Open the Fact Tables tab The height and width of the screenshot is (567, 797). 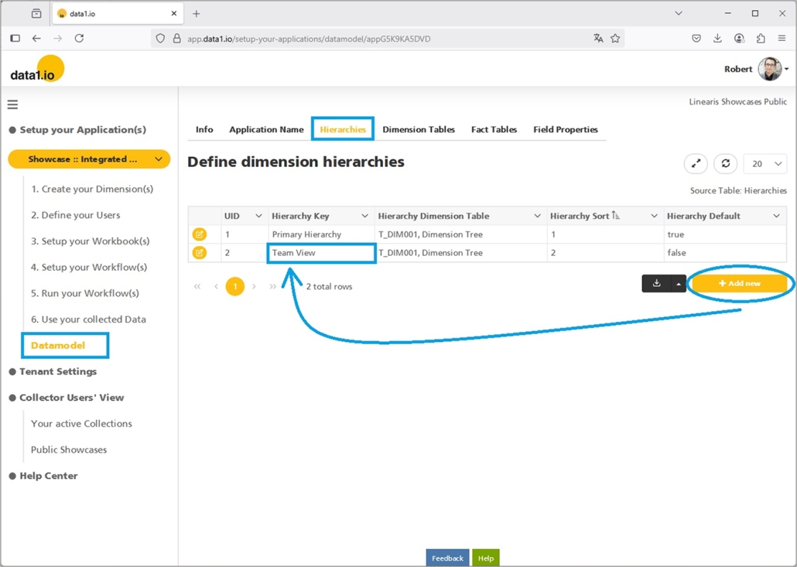click(494, 129)
